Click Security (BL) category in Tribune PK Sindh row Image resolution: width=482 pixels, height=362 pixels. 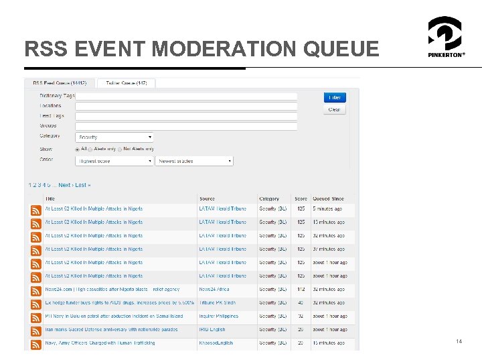point(273,302)
